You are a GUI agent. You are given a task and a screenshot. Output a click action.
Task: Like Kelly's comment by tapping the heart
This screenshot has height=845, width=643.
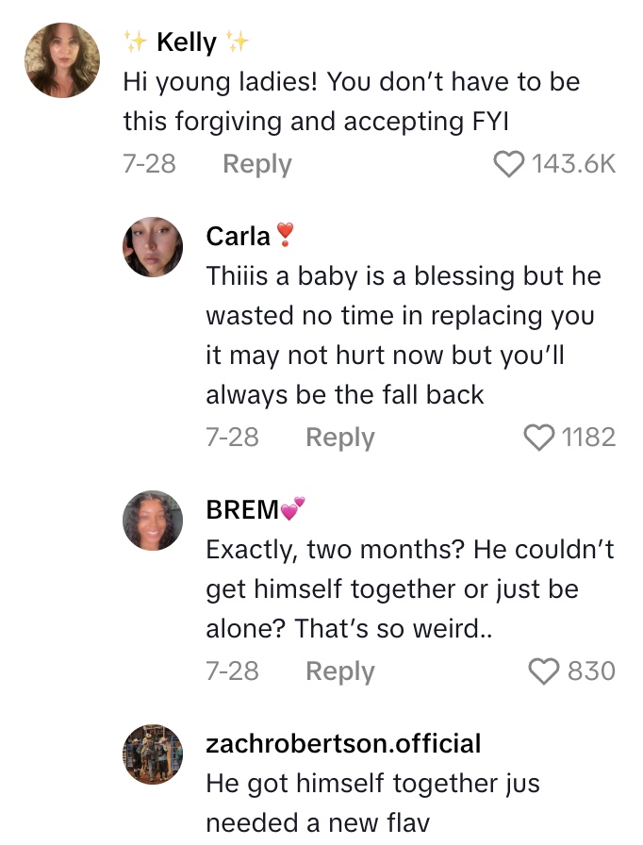click(509, 164)
